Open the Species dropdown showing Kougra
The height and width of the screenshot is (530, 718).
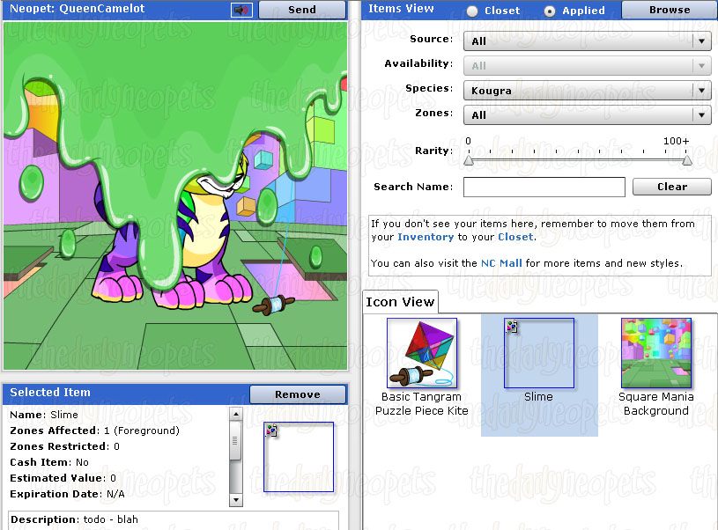point(587,91)
